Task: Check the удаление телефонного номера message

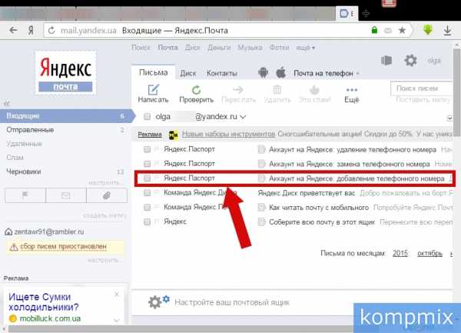Action: click(147, 149)
